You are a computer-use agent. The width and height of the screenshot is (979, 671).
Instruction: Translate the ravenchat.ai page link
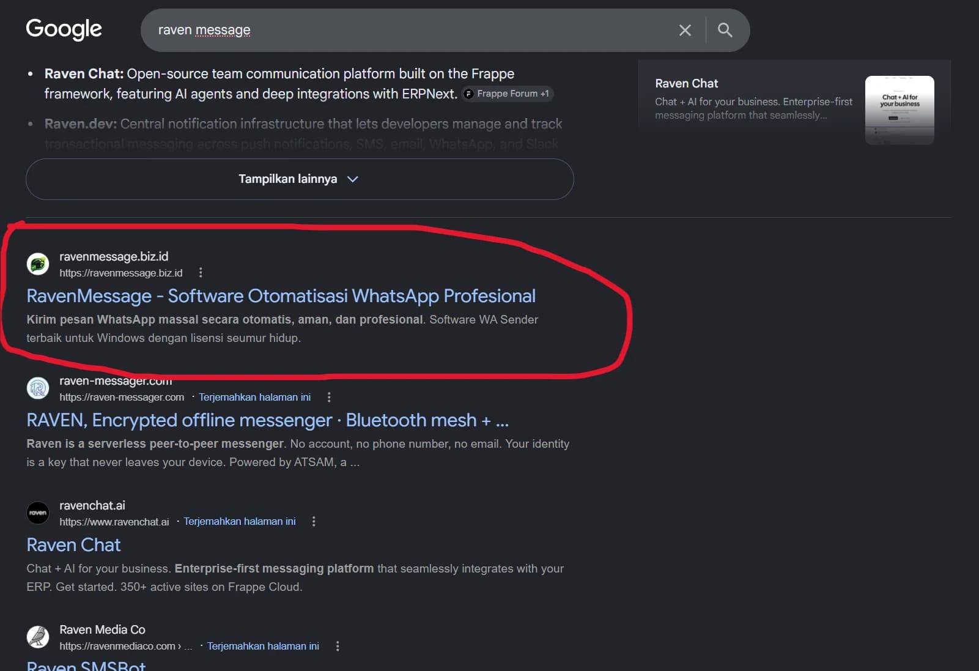click(240, 521)
